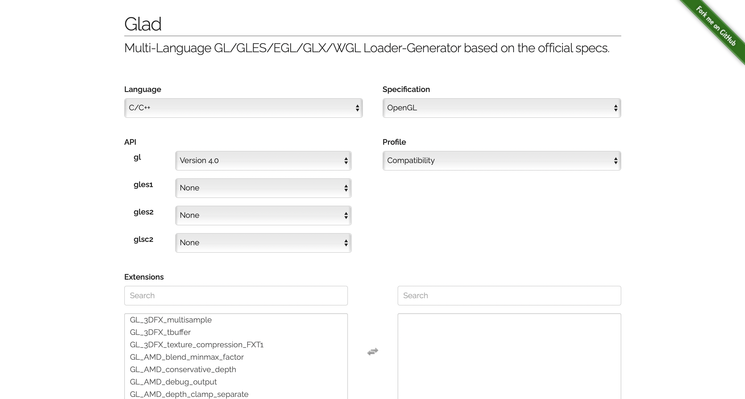Choose GL_AMD_blend_minmax_factor extension
745x399 pixels.
pyautogui.click(x=187, y=357)
